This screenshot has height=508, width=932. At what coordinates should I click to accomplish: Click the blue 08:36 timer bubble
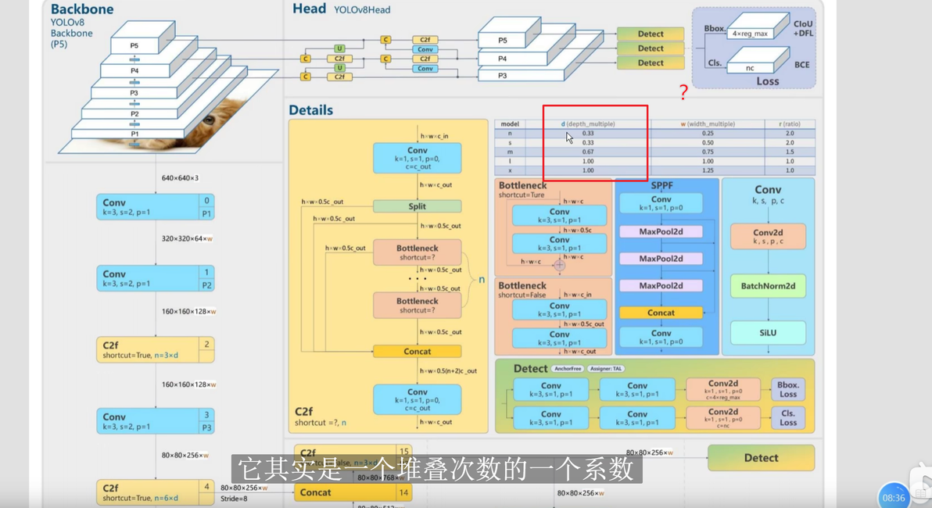(x=894, y=497)
